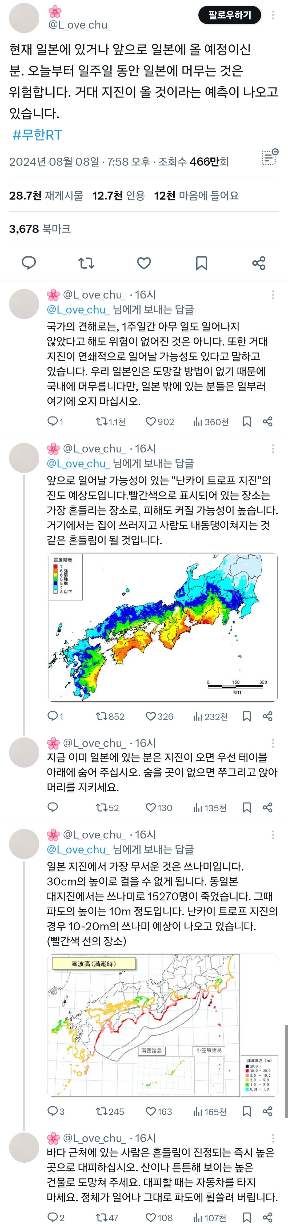This screenshot has height=1224, width=288.
Task: Share the main tweet
Action: pos(259,263)
